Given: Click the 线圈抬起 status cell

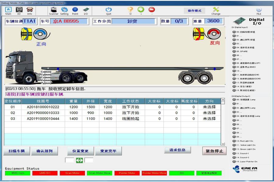Looking at the screenshot, I should 131,119.
